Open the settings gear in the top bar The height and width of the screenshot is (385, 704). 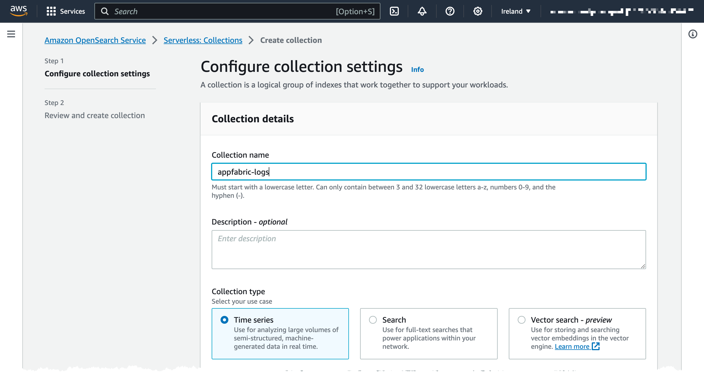point(478,11)
